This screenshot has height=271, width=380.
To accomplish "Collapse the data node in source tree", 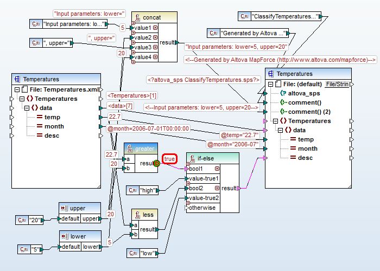I will point(26,108).
